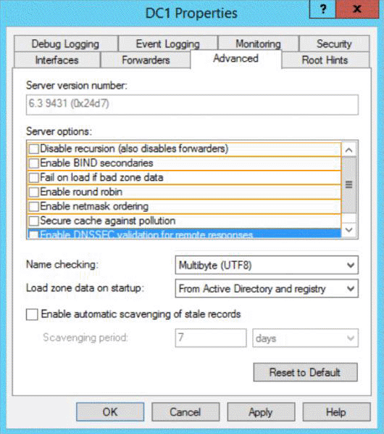384x434 pixels.
Task: Click the question mark help icon
Action: pyautogui.click(x=322, y=9)
